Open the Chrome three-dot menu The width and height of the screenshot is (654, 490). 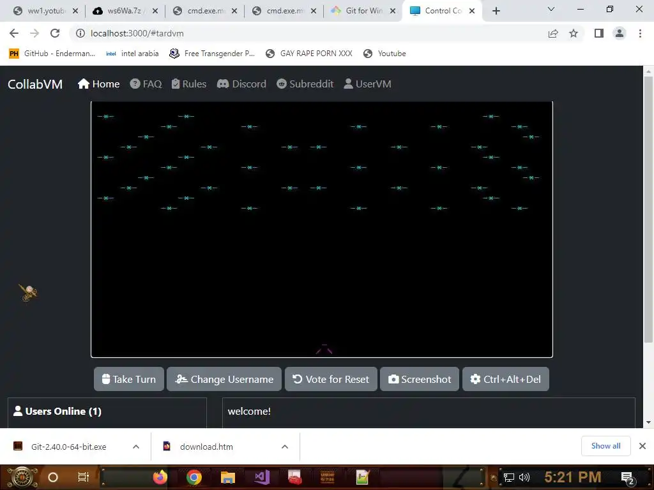tap(640, 33)
